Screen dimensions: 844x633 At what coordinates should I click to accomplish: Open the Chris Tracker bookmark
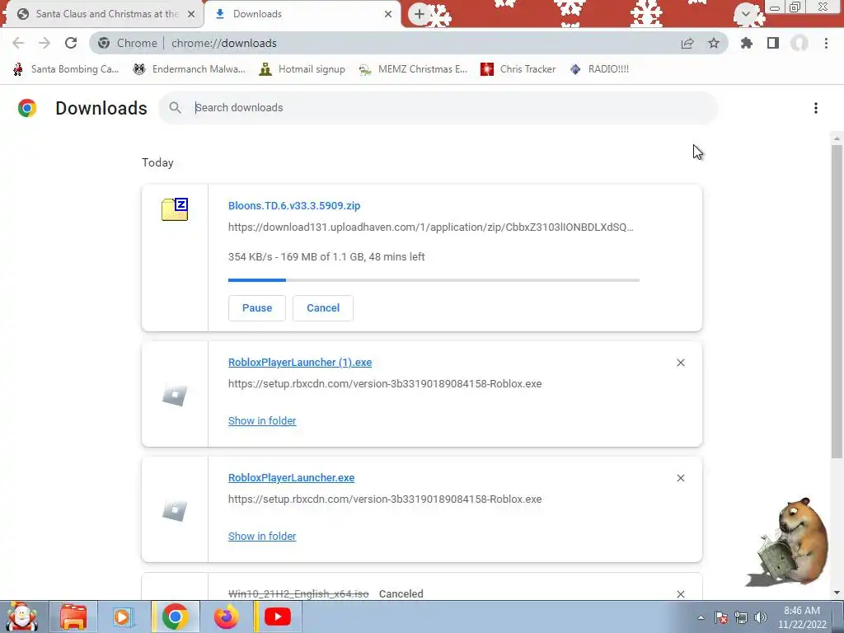tap(518, 69)
